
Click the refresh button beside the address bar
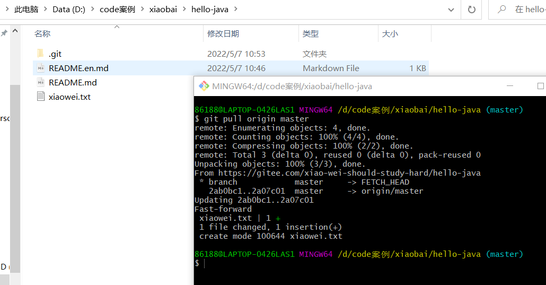click(471, 10)
